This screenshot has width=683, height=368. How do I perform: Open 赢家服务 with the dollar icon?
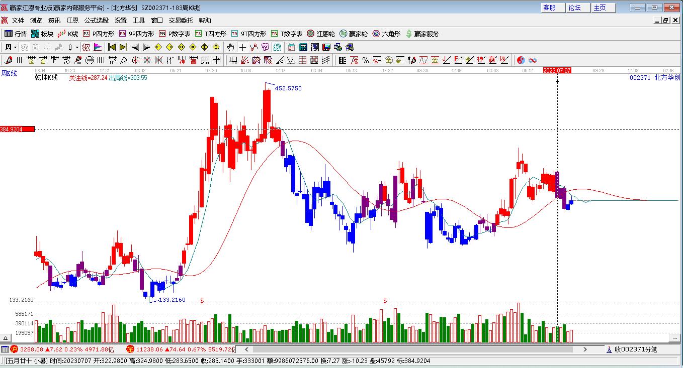tap(422, 34)
